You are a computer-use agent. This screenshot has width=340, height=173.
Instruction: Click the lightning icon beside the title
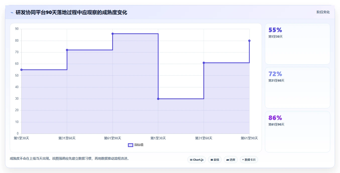click(12, 13)
